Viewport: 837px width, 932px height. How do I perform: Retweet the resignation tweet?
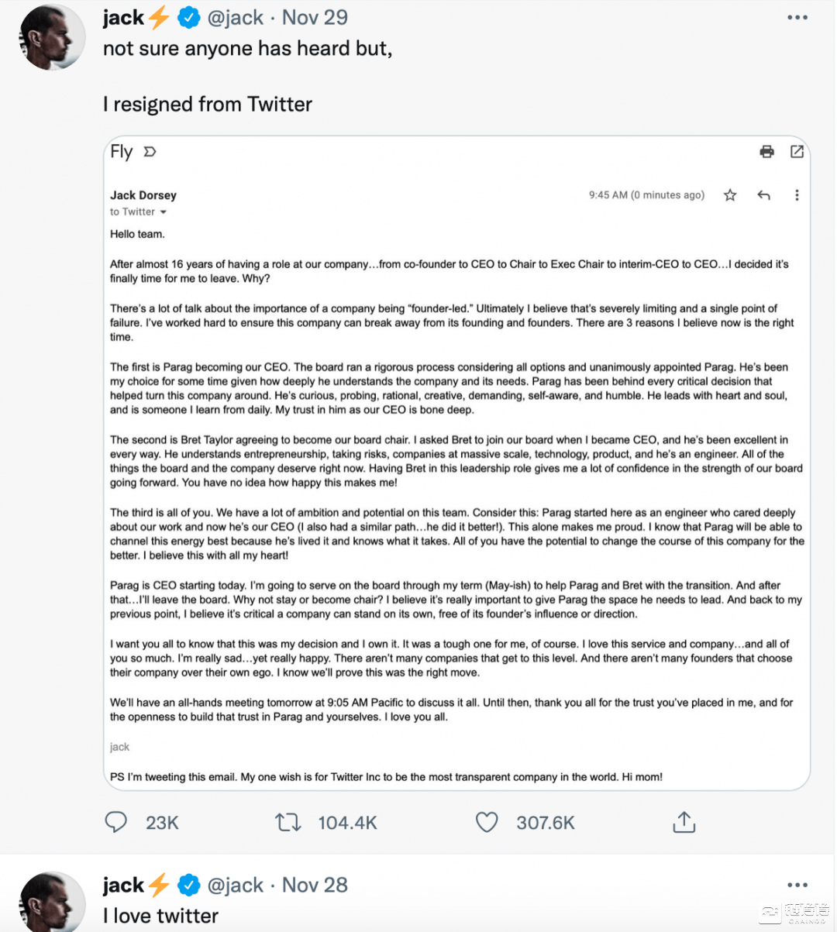(288, 822)
